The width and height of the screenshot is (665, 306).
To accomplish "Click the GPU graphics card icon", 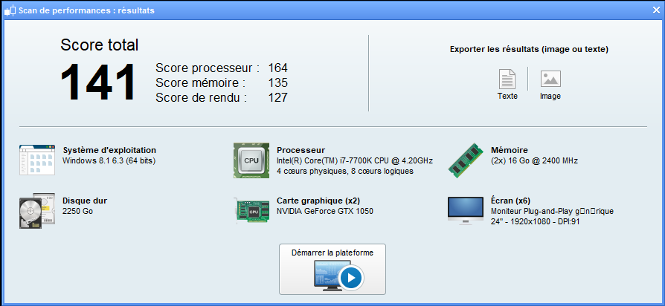I will [252, 211].
